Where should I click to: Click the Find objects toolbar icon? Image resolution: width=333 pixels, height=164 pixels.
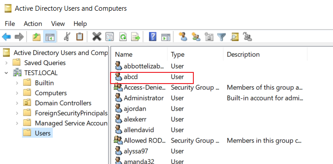[235, 37]
